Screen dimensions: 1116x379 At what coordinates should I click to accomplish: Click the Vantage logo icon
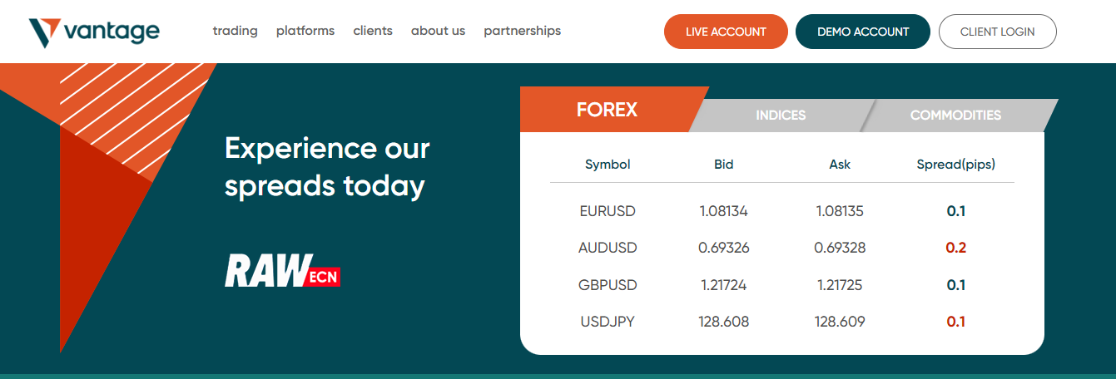(44, 32)
